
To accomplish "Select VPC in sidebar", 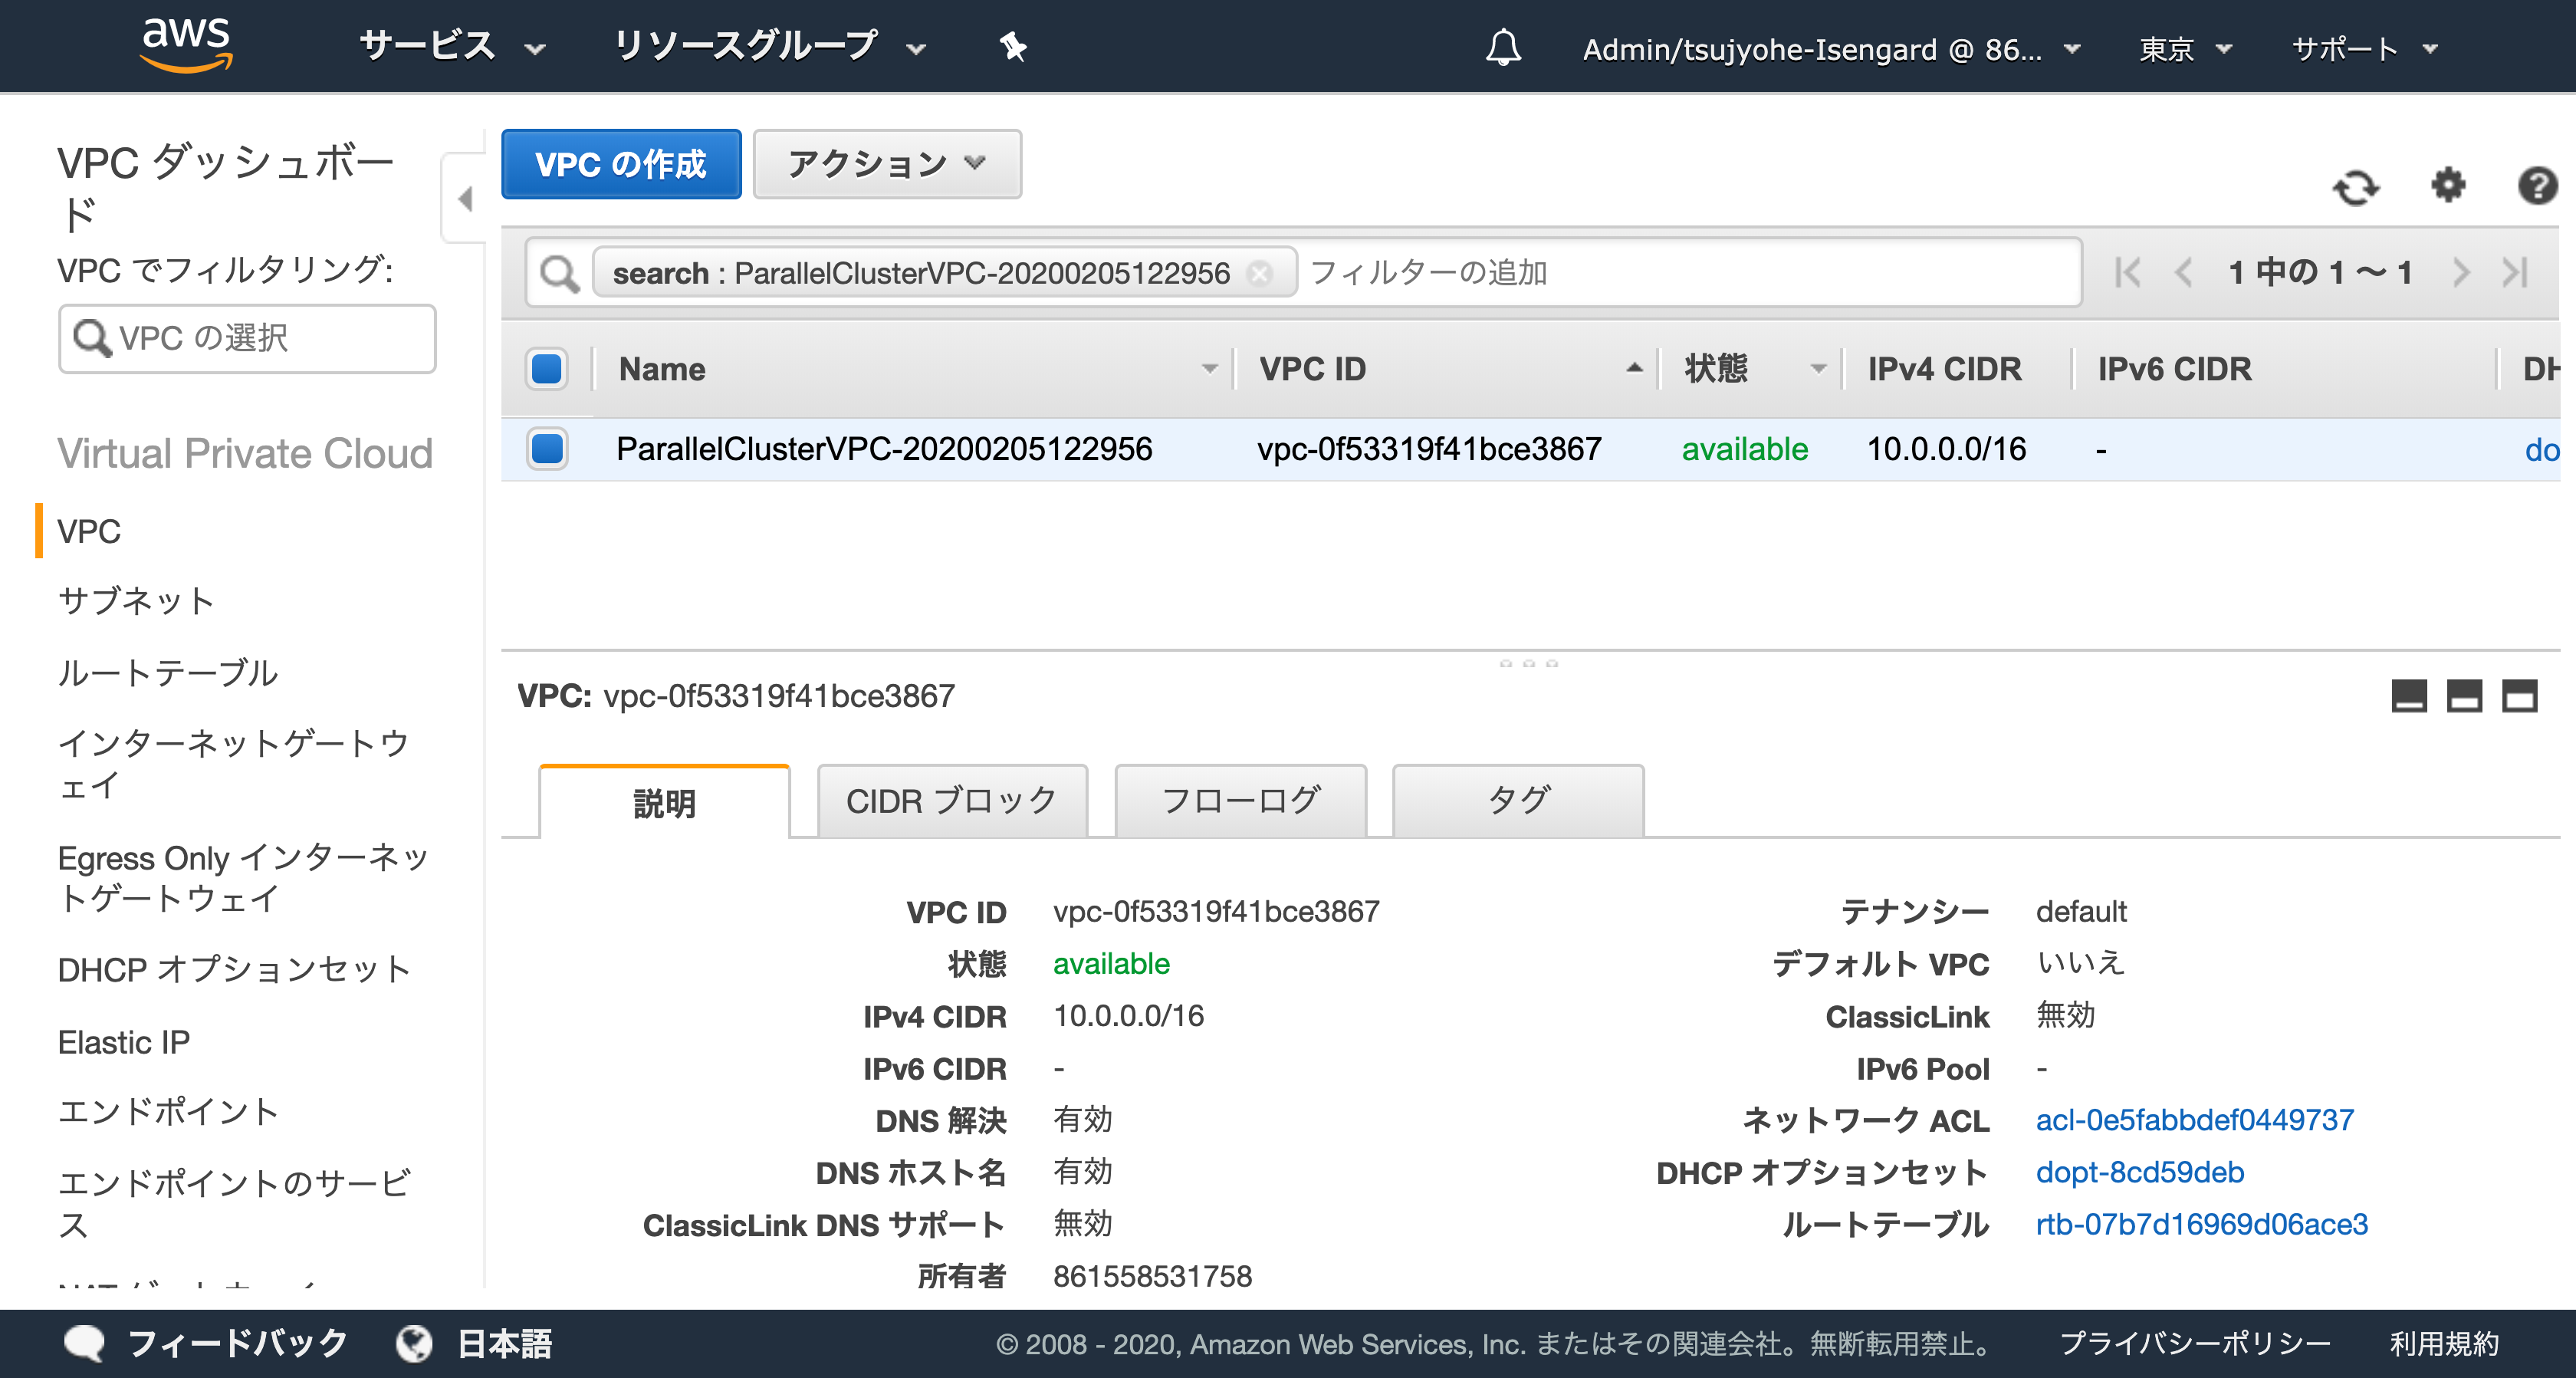I will coord(89,531).
